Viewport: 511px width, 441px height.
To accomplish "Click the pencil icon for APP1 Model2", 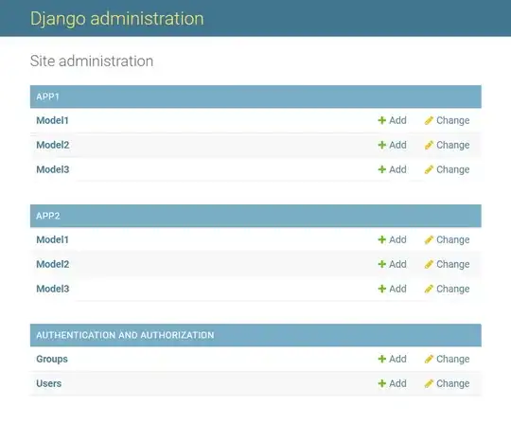I will pos(429,145).
